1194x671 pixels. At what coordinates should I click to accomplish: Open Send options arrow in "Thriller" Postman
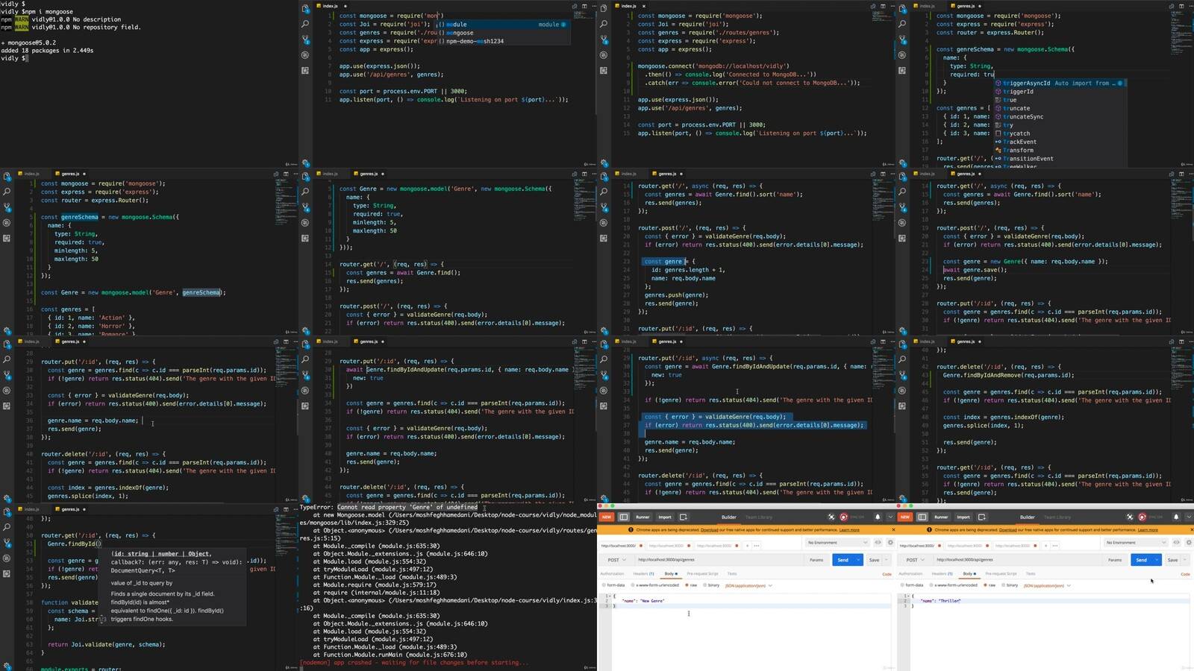[x=1157, y=560]
